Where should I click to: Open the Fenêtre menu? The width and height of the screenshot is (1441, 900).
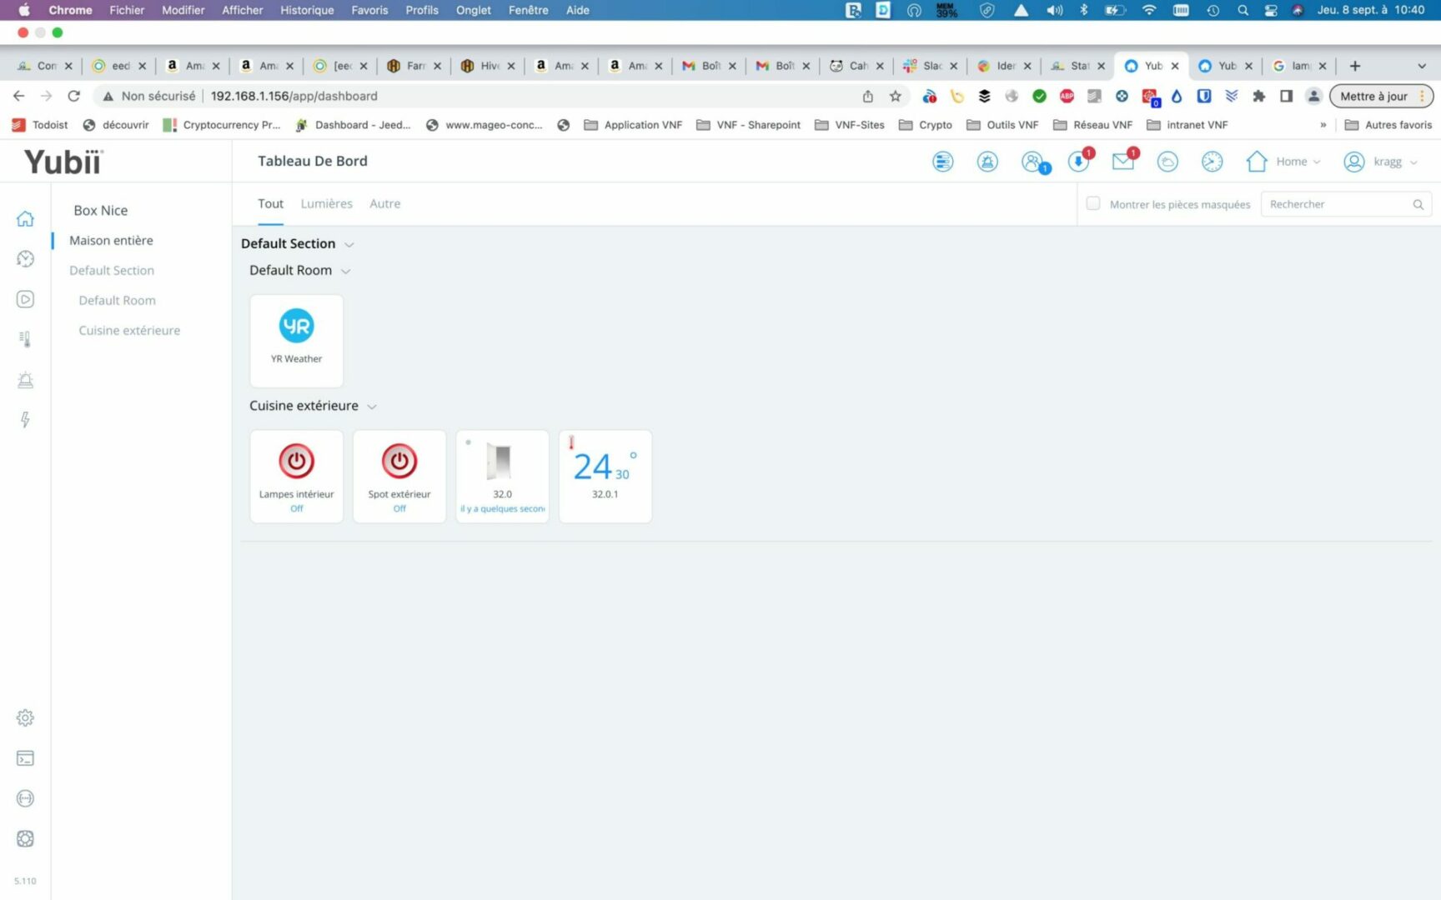coord(528,10)
